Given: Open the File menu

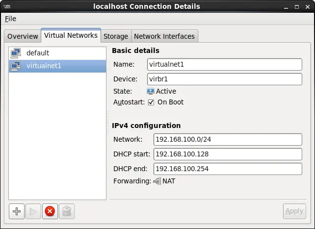Looking at the screenshot, I should pos(10,19).
